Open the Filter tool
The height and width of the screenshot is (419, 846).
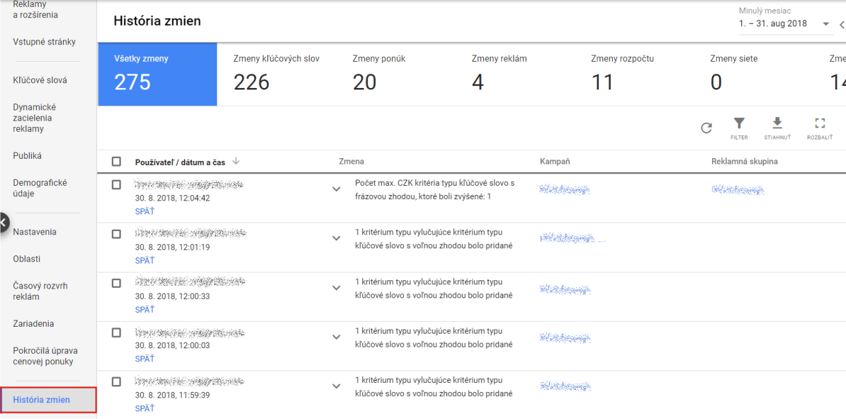pos(739,128)
